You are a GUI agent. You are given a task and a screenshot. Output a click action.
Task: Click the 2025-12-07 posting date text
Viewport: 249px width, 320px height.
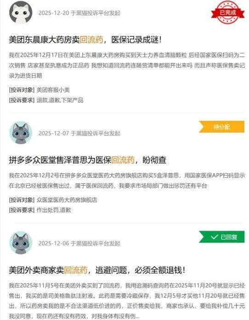coord(54,133)
